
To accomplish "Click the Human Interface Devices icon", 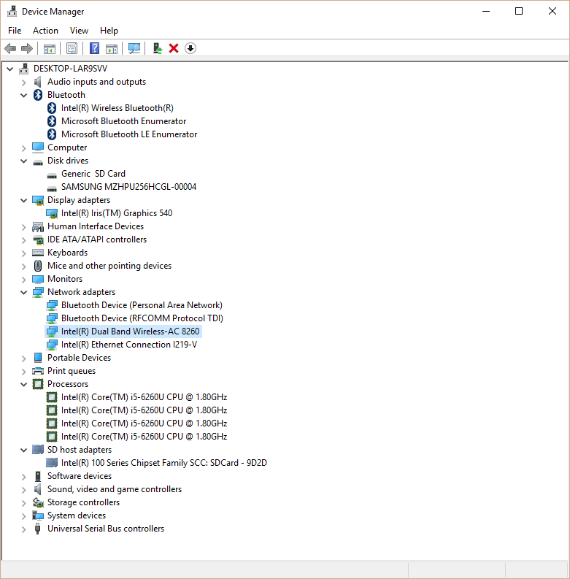I will (x=38, y=226).
